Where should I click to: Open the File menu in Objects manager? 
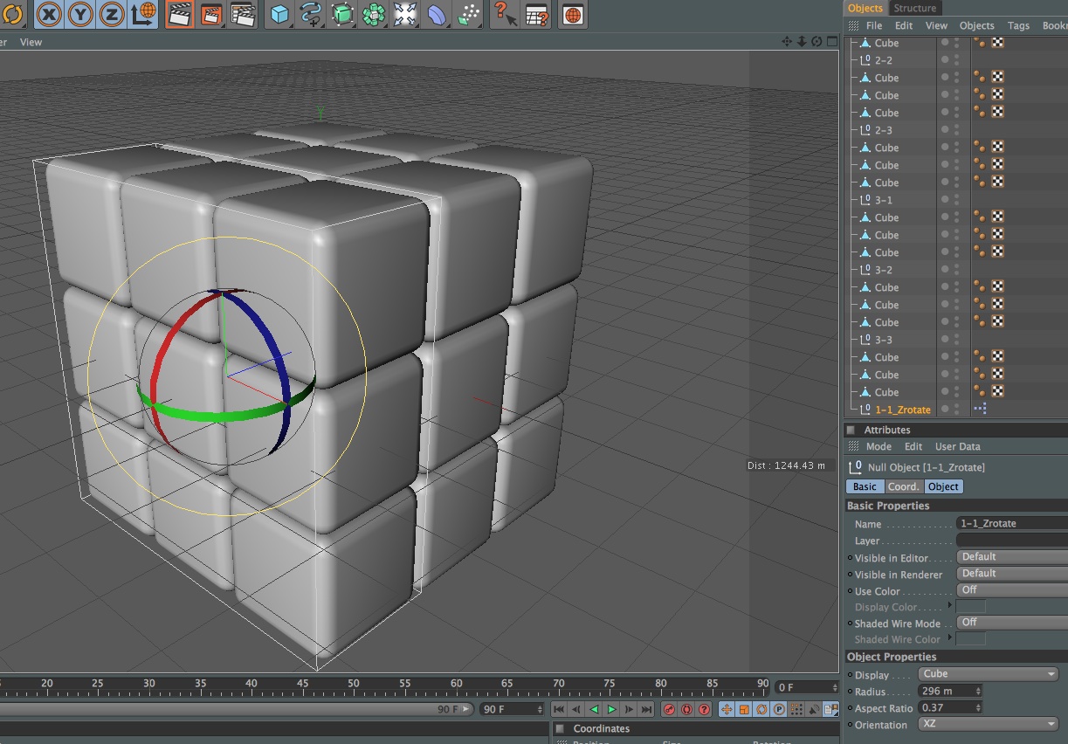click(x=874, y=25)
